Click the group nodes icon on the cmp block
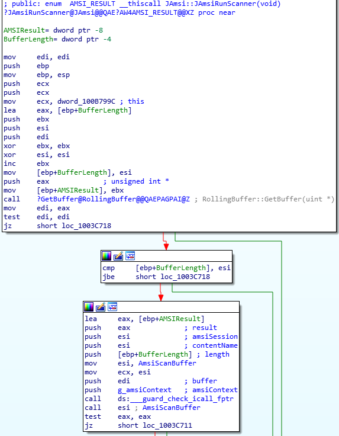 click(130, 256)
